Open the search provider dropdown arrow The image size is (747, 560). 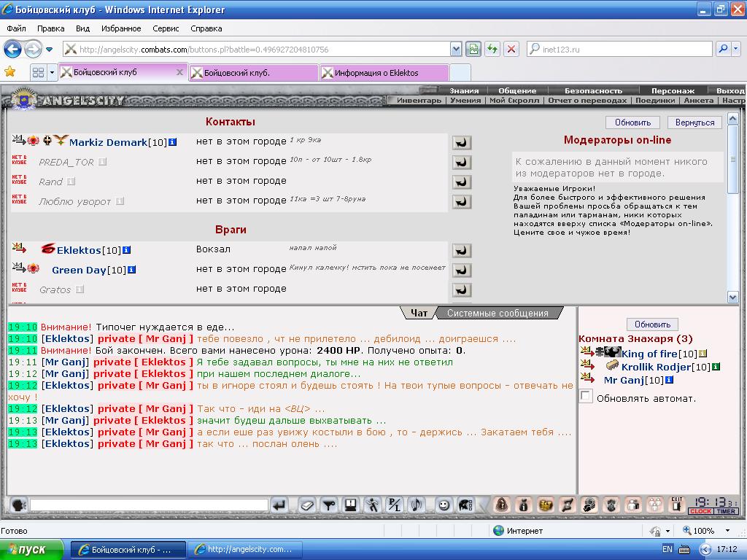tap(735, 49)
